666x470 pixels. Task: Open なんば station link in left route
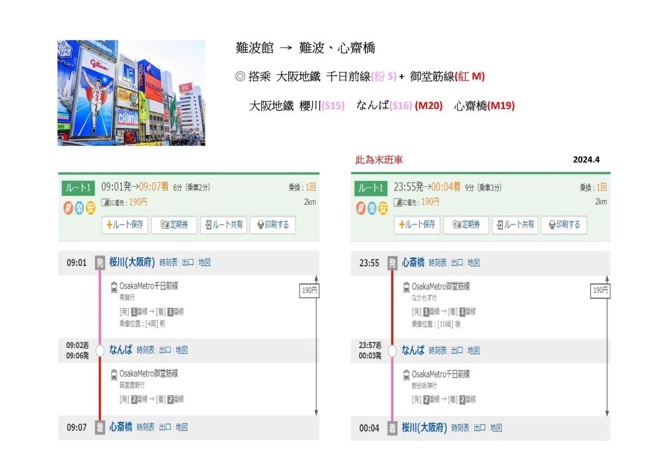point(121,350)
